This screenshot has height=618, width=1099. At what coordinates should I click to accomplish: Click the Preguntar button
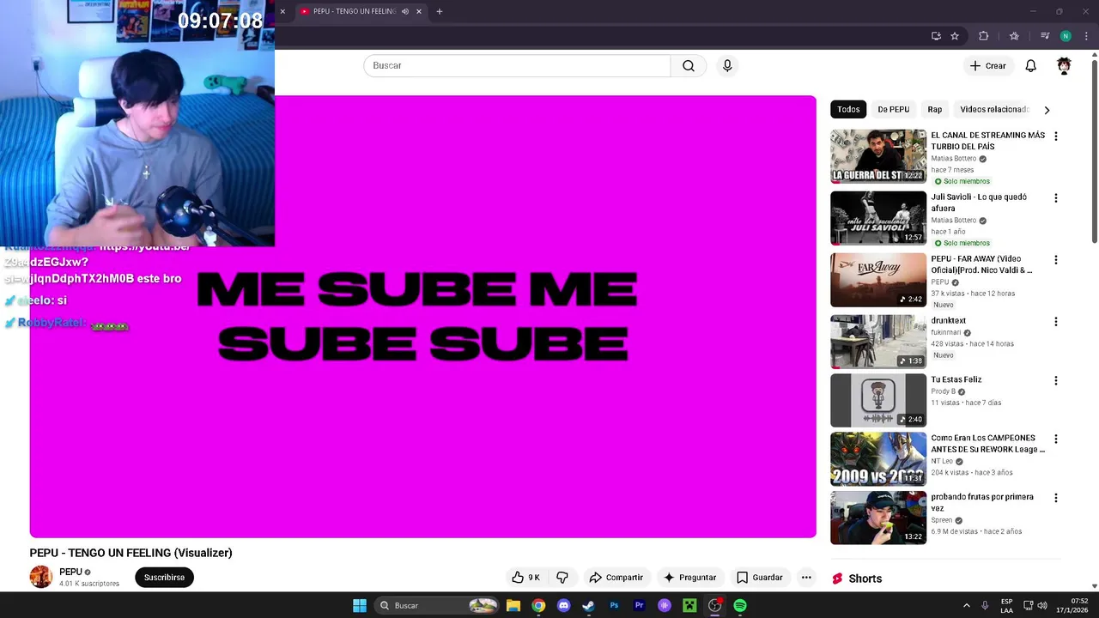click(689, 578)
